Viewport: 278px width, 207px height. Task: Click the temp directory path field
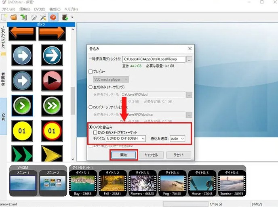(x=154, y=59)
